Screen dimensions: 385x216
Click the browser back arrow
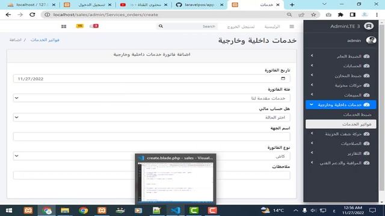[x=8, y=14]
